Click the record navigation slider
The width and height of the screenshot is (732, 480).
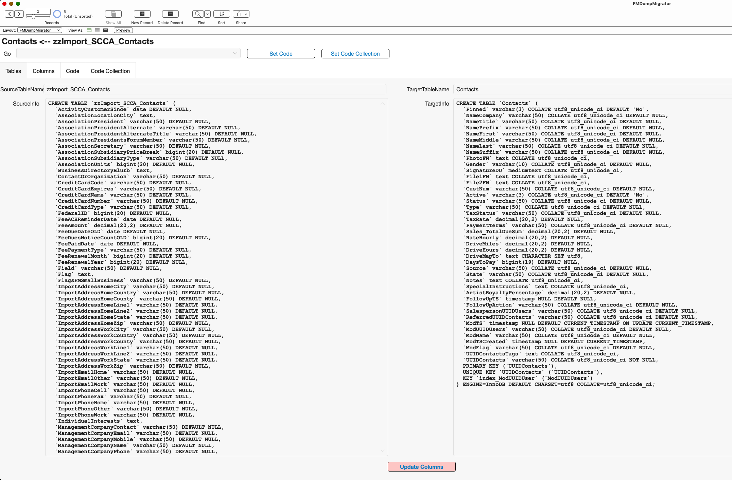pos(34,16)
